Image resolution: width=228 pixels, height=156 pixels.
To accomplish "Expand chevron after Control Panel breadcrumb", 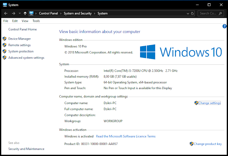I will [x=61, y=14].
